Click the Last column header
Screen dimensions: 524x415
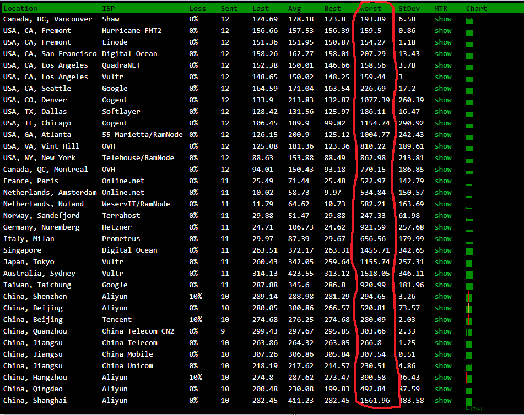click(260, 9)
